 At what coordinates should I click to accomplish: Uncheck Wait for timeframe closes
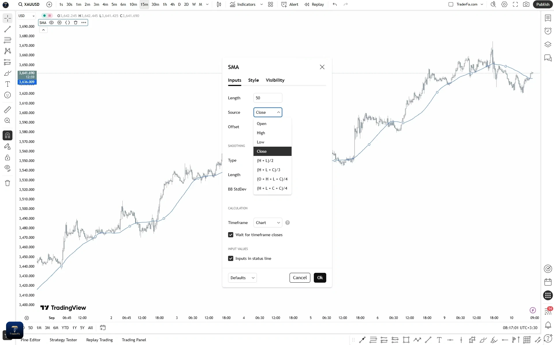coord(231,235)
